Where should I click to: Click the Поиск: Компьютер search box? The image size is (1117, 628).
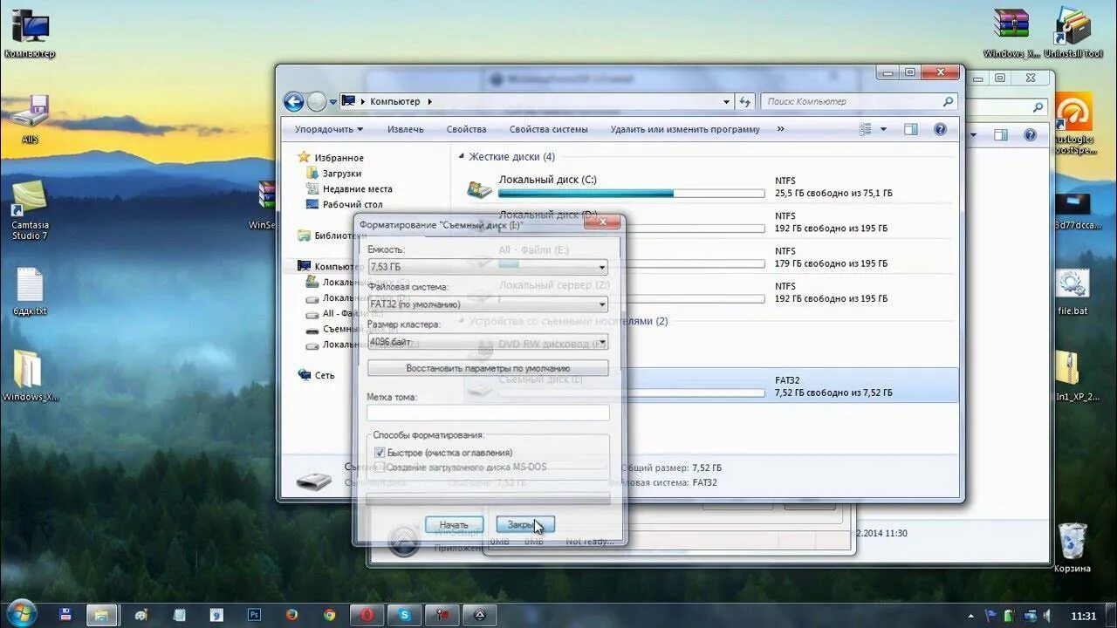point(859,101)
